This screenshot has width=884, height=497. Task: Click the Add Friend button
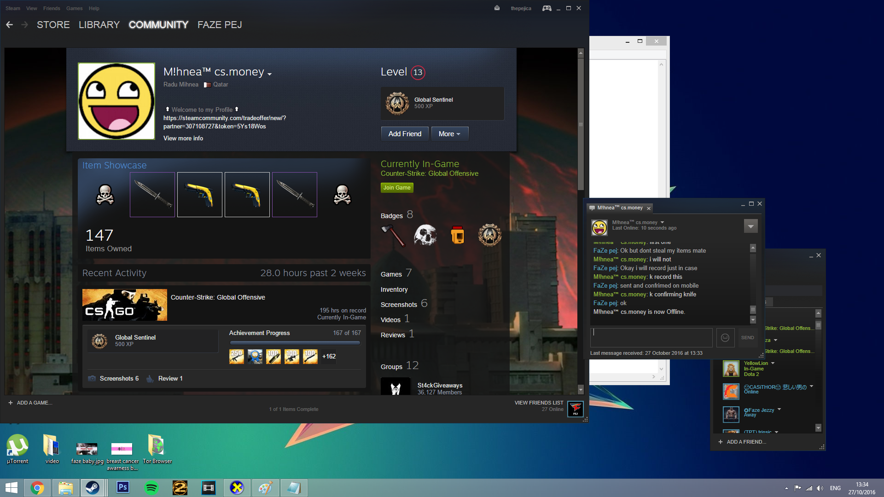point(405,134)
